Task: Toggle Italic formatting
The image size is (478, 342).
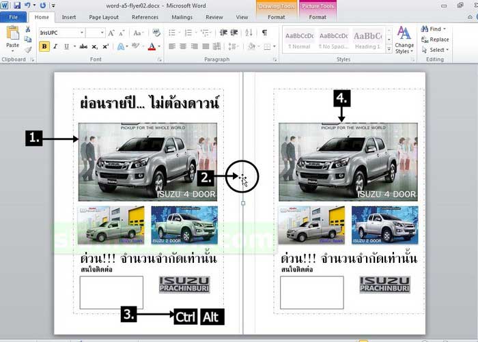Action: click(x=55, y=46)
